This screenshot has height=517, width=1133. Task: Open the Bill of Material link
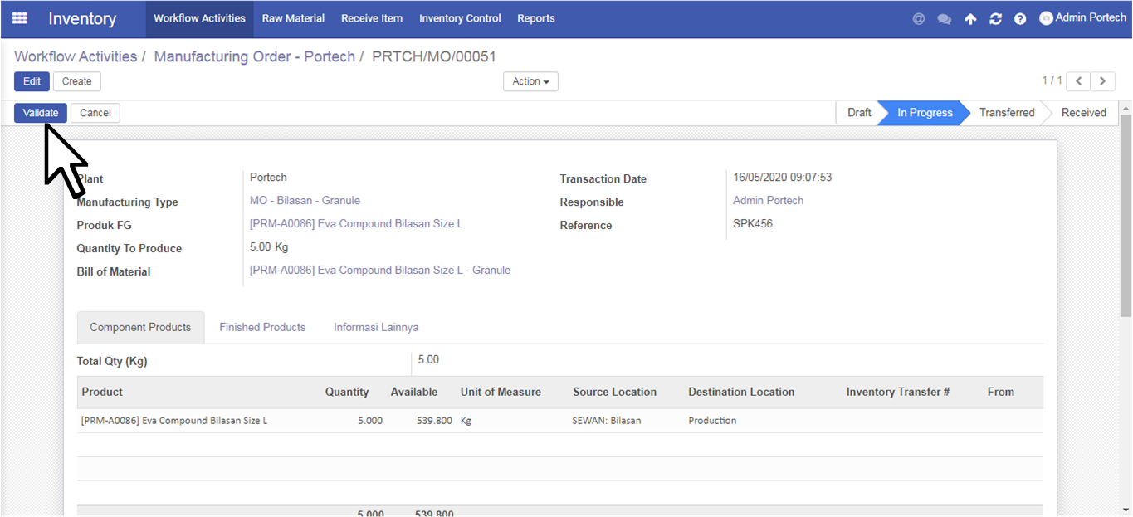pyautogui.click(x=380, y=270)
